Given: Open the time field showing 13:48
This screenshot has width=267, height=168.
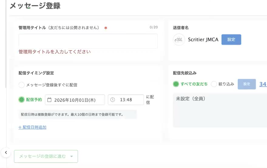Looking at the screenshot, I should click(x=126, y=100).
